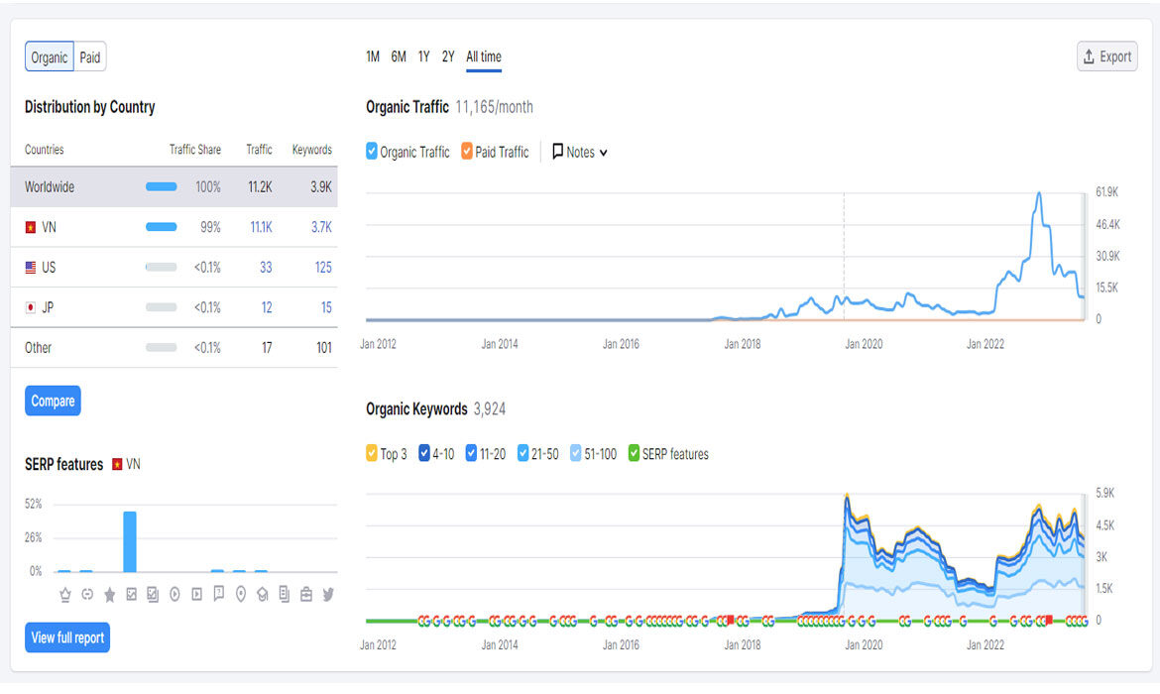Click the Traffic Share column header
The image size is (1160, 694).
pos(195,150)
